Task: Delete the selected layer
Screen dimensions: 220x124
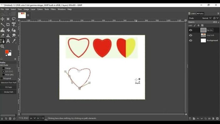Action: (x=217, y=119)
